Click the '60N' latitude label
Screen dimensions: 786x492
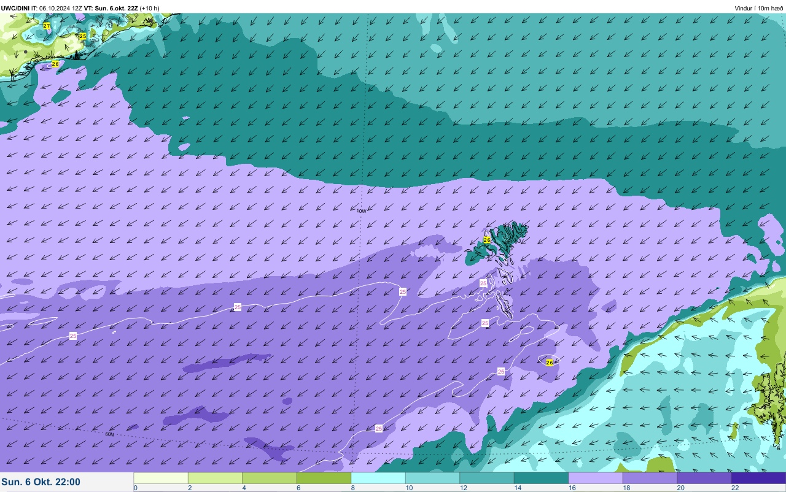[109, 434]
